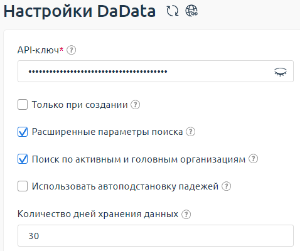This screenshot has height=251, width=300.
Task: Open the help icon next to API-ключ
Action: pyautogui.click(x=72, y=50)
